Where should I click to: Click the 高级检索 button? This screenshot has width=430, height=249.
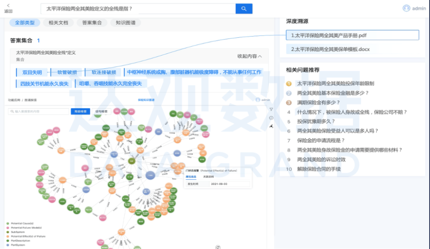click(81, 111)
